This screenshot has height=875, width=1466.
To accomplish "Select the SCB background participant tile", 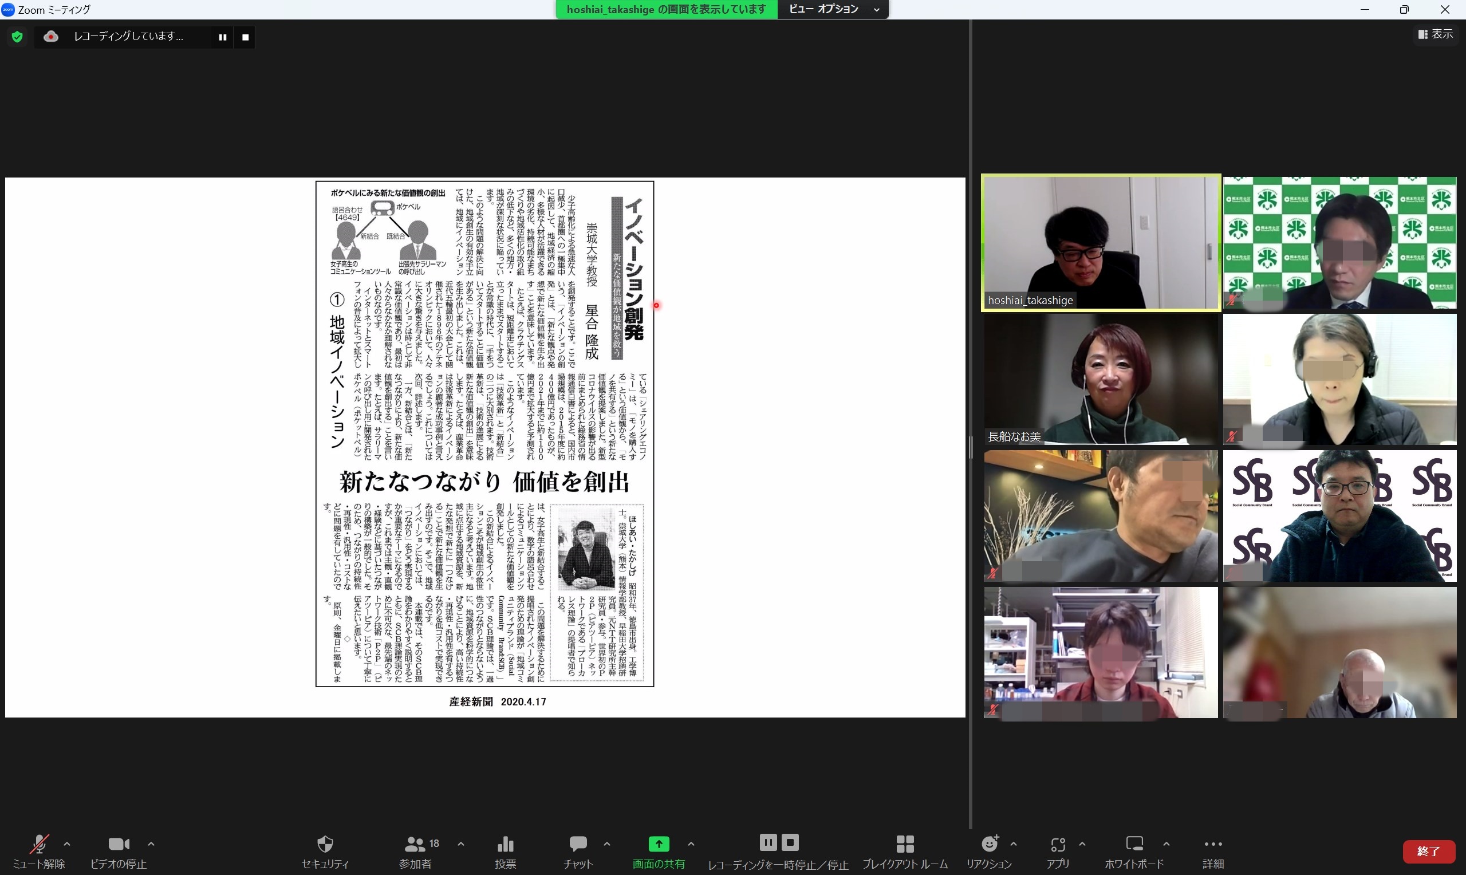I will pyautogui.click(x=1339, y=516).
